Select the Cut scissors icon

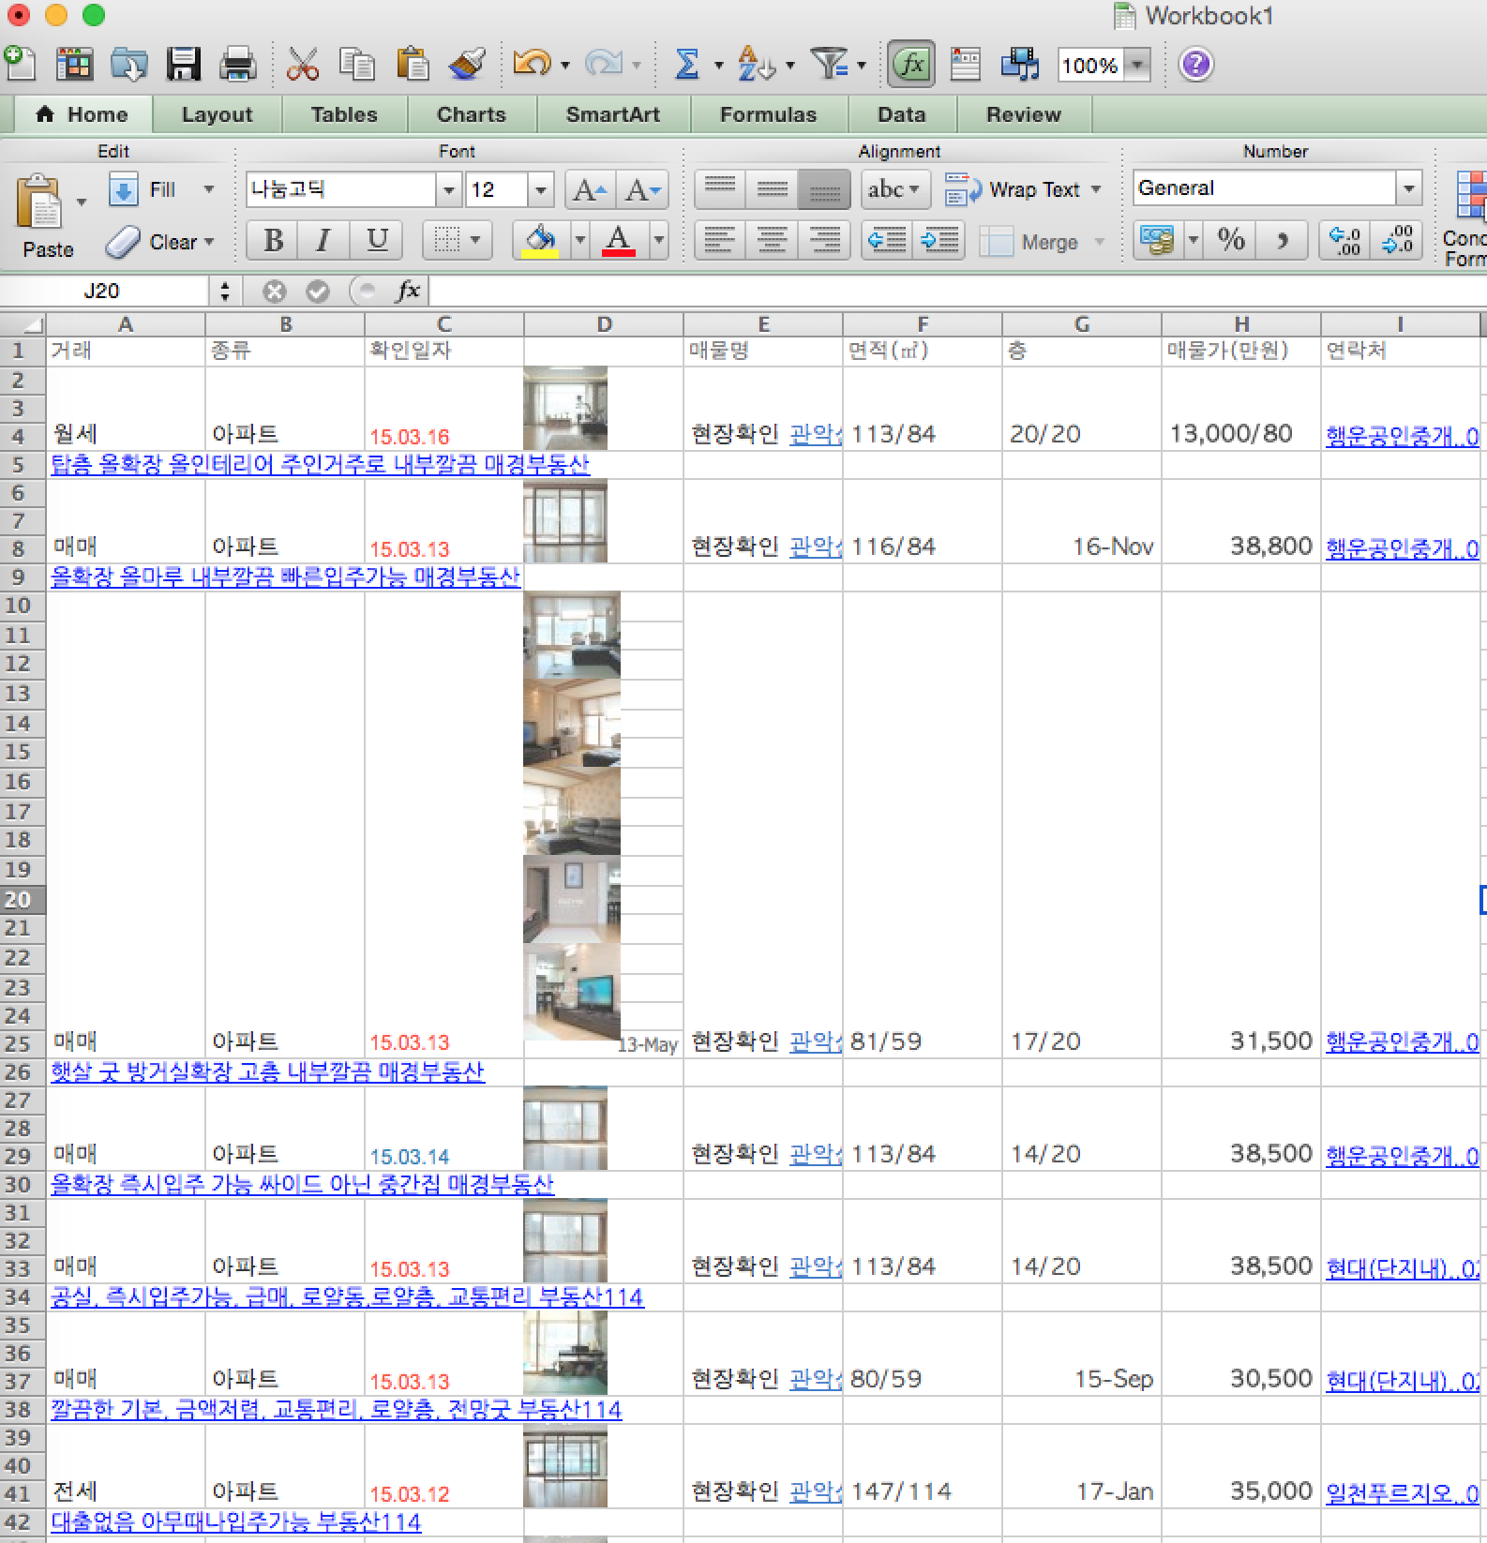point(302,65)
